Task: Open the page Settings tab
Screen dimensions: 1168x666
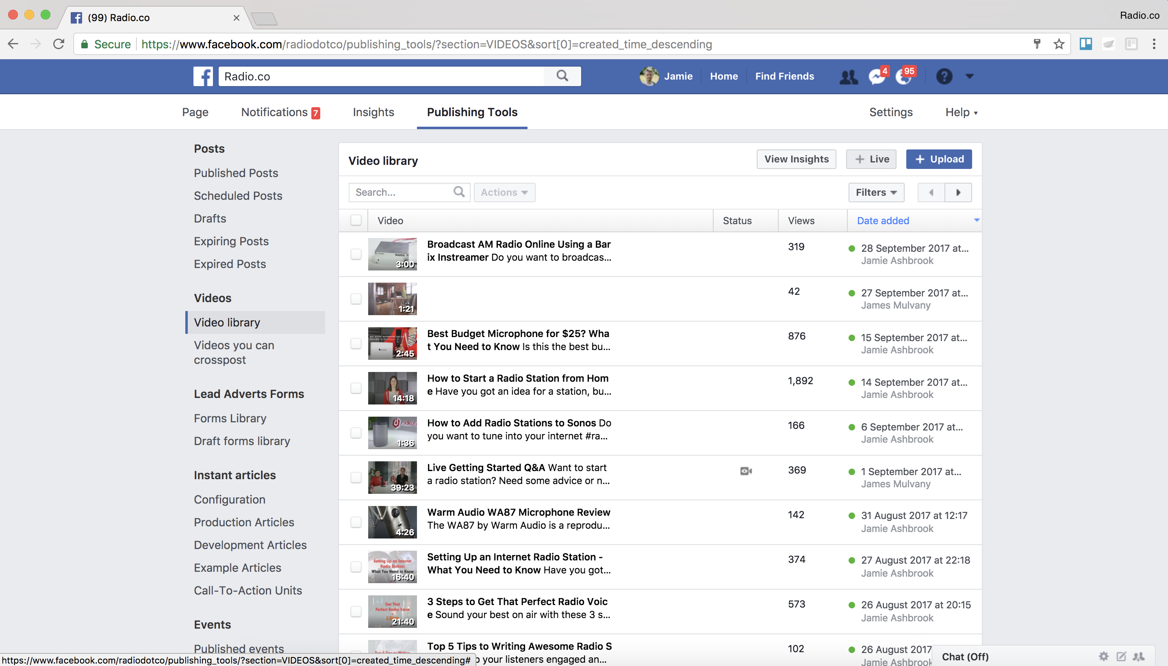Action: [891, 112]
